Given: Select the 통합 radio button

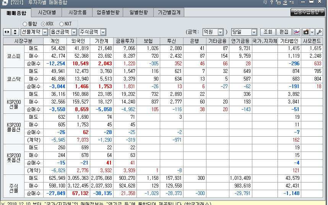Looking at the screenshot, I should pos(25,24).
